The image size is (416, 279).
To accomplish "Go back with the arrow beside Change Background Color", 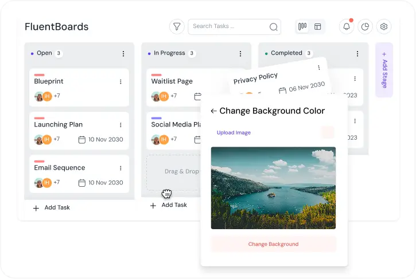I will tap(213, 111).
